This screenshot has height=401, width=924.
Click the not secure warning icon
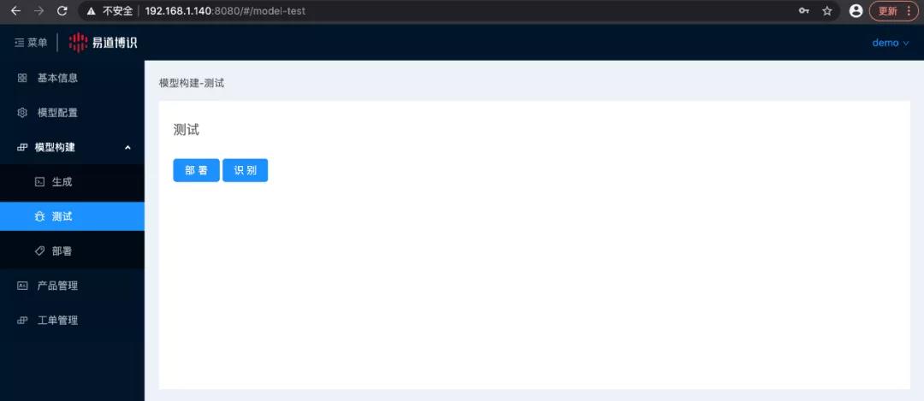coord(91,11)
